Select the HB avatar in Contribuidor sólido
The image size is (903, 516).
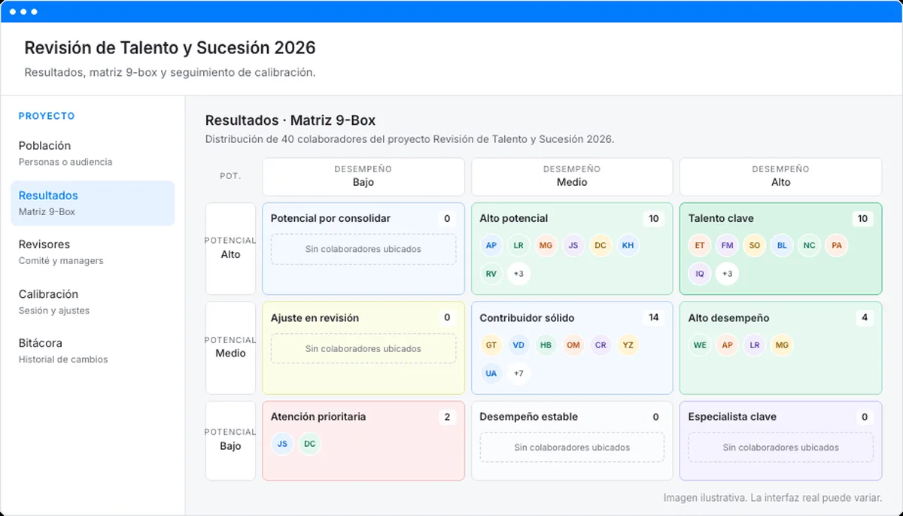(546, 345)
